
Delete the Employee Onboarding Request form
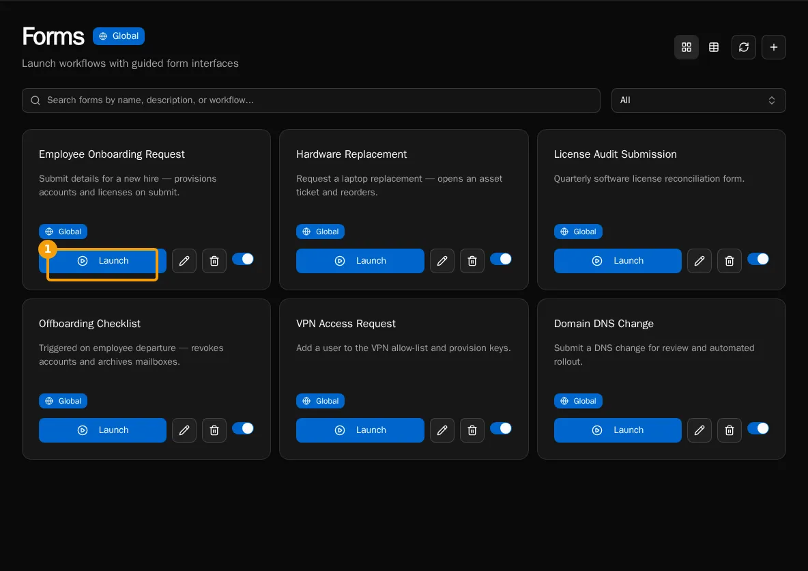click(x=214, y=260)
